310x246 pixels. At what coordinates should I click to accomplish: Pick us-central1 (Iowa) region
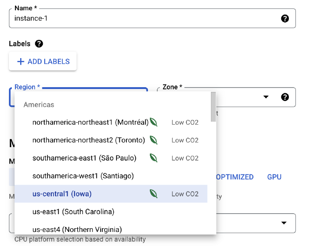[111, 194]
